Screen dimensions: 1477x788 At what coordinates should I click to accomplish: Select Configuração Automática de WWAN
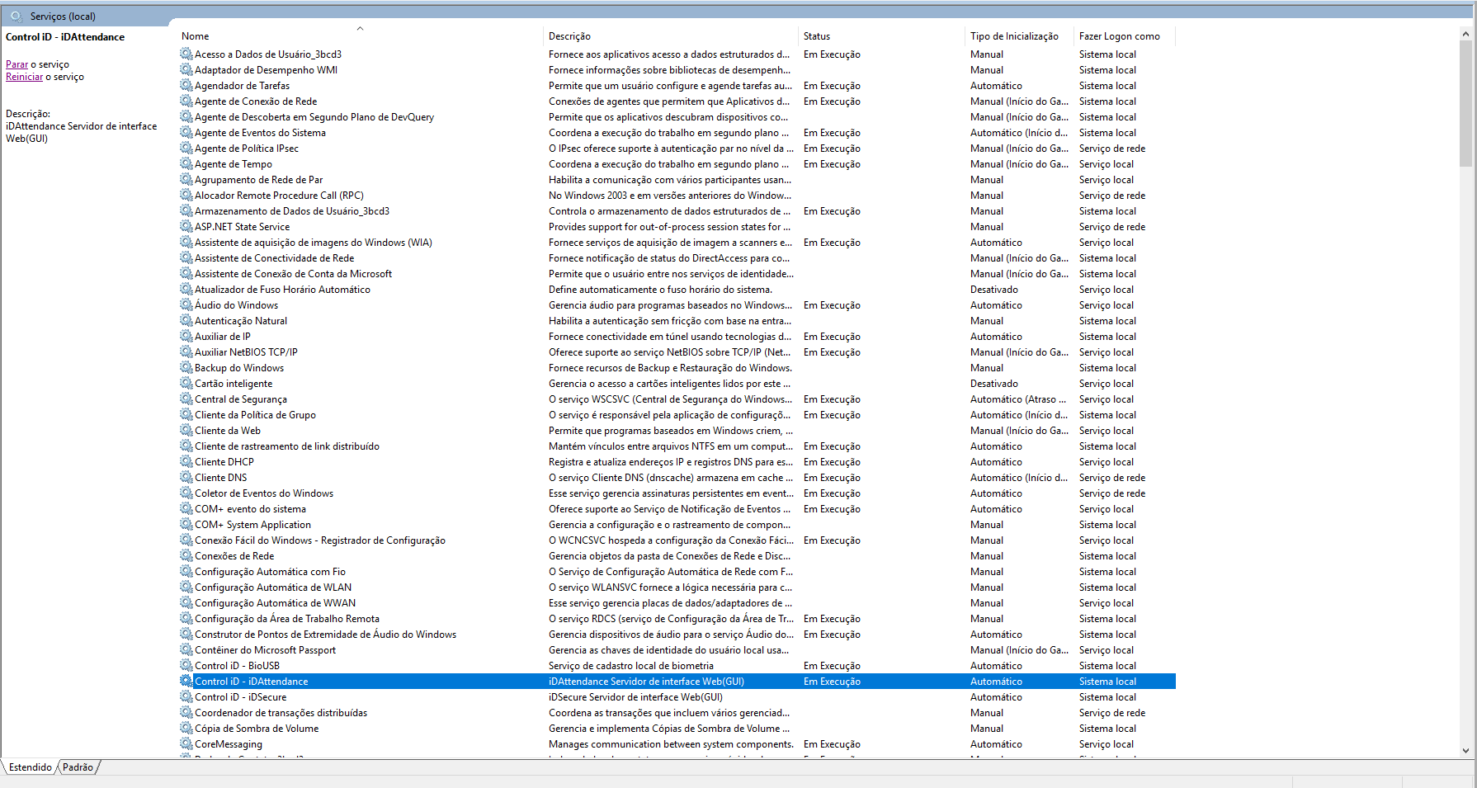point(677,603)
